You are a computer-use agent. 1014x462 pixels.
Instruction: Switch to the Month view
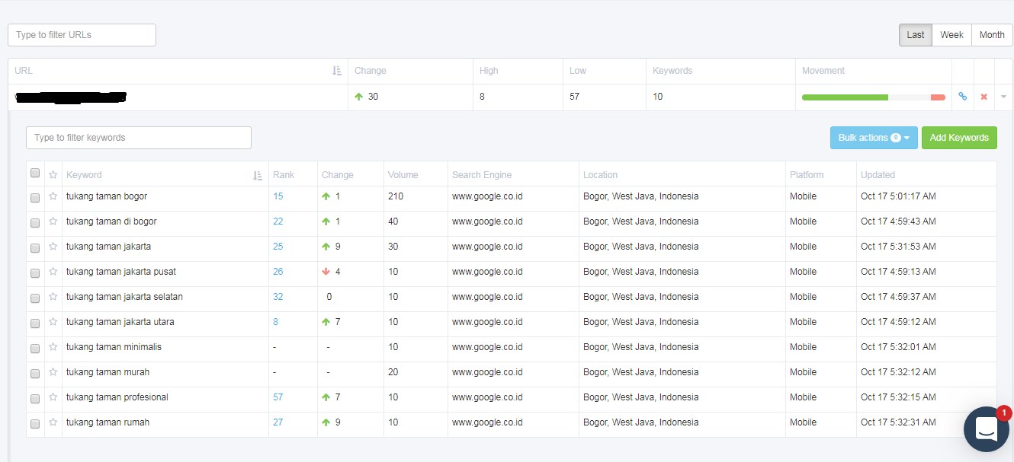[x=992, y=35]
